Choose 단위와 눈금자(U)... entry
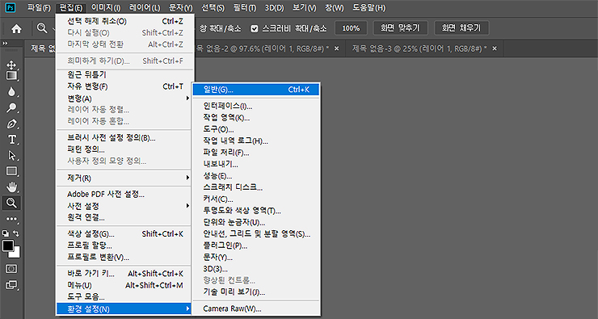The image size is (598, 319). pos(256,223)
